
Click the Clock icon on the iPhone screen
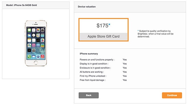coord(34,35)
